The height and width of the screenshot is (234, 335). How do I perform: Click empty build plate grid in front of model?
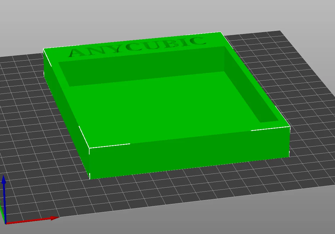click(178, 193)
